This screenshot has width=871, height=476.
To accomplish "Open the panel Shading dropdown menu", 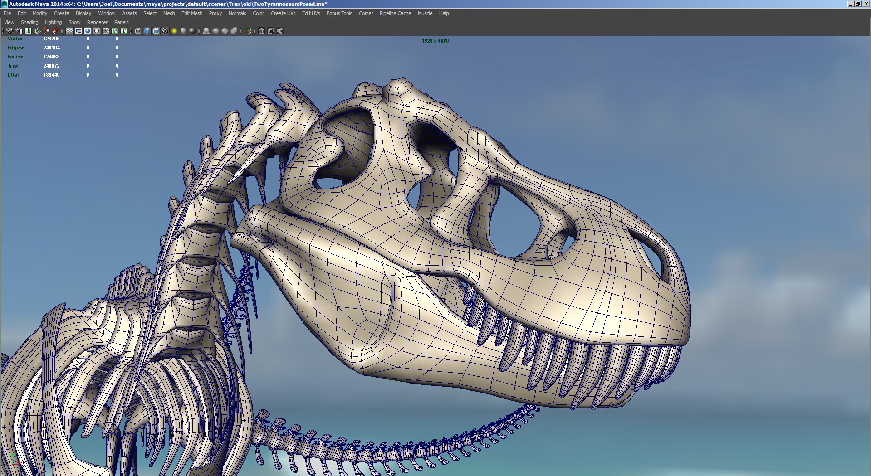I will click(x=29, y=22).
